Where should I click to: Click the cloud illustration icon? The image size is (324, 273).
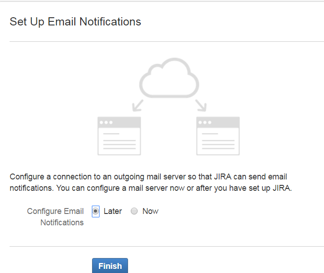[x=169, y=77]
